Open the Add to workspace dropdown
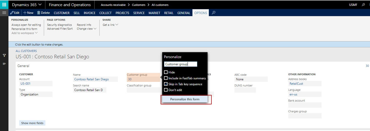 click(x=25, y=33)
